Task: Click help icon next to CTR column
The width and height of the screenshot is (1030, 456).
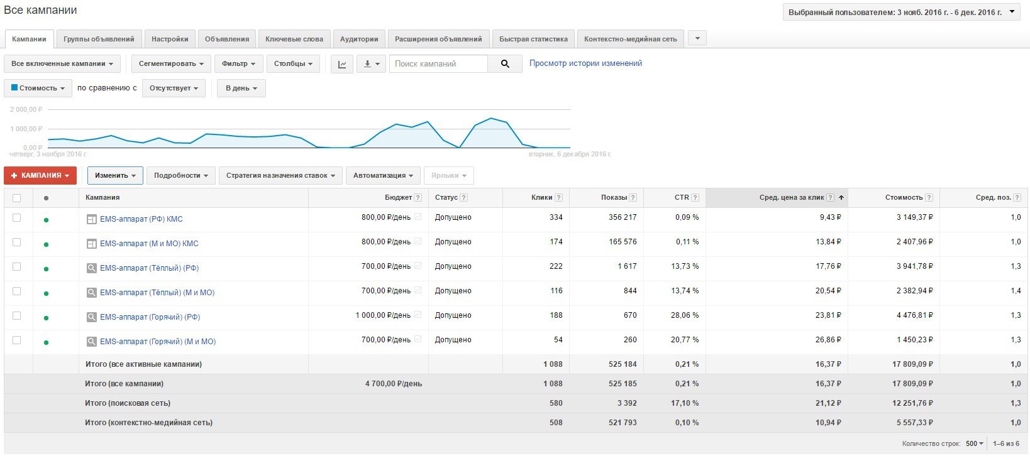Action: (x=695, y=198)
